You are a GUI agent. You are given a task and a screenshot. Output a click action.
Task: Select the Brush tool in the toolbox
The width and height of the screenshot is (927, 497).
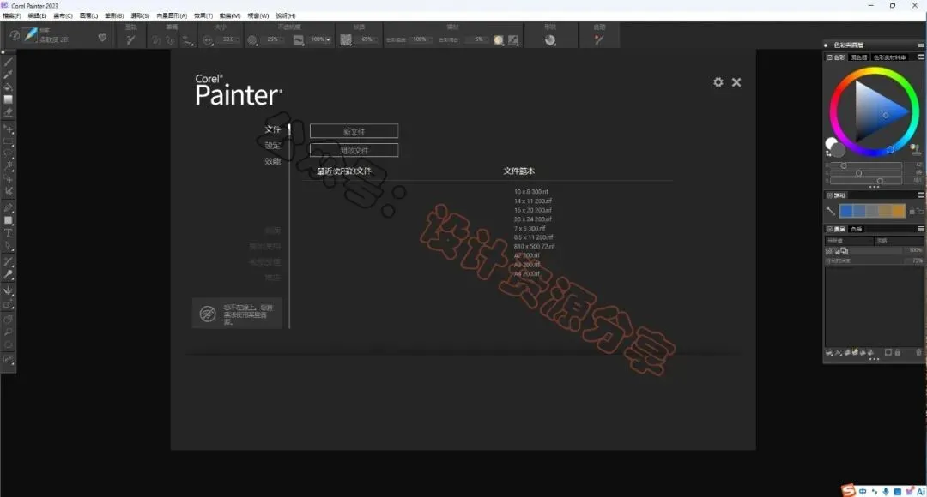pos(9,62)
